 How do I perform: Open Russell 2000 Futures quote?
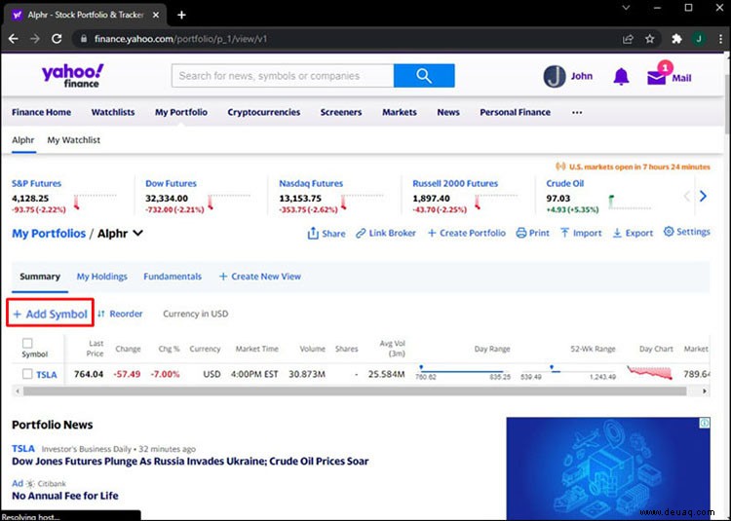point(455,183)
